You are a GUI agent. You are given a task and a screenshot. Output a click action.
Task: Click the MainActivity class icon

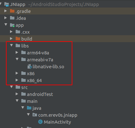(40, 122)
